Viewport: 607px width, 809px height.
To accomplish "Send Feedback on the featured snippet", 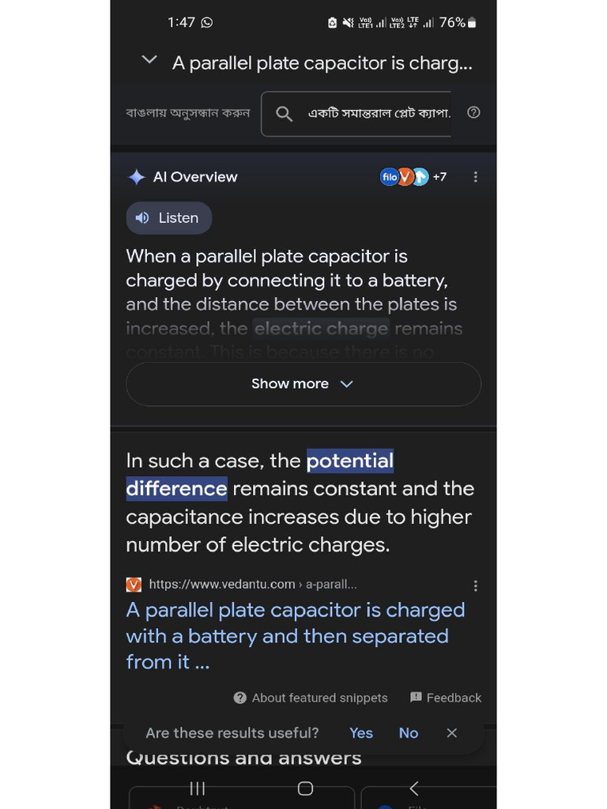I will coord(446,698).
